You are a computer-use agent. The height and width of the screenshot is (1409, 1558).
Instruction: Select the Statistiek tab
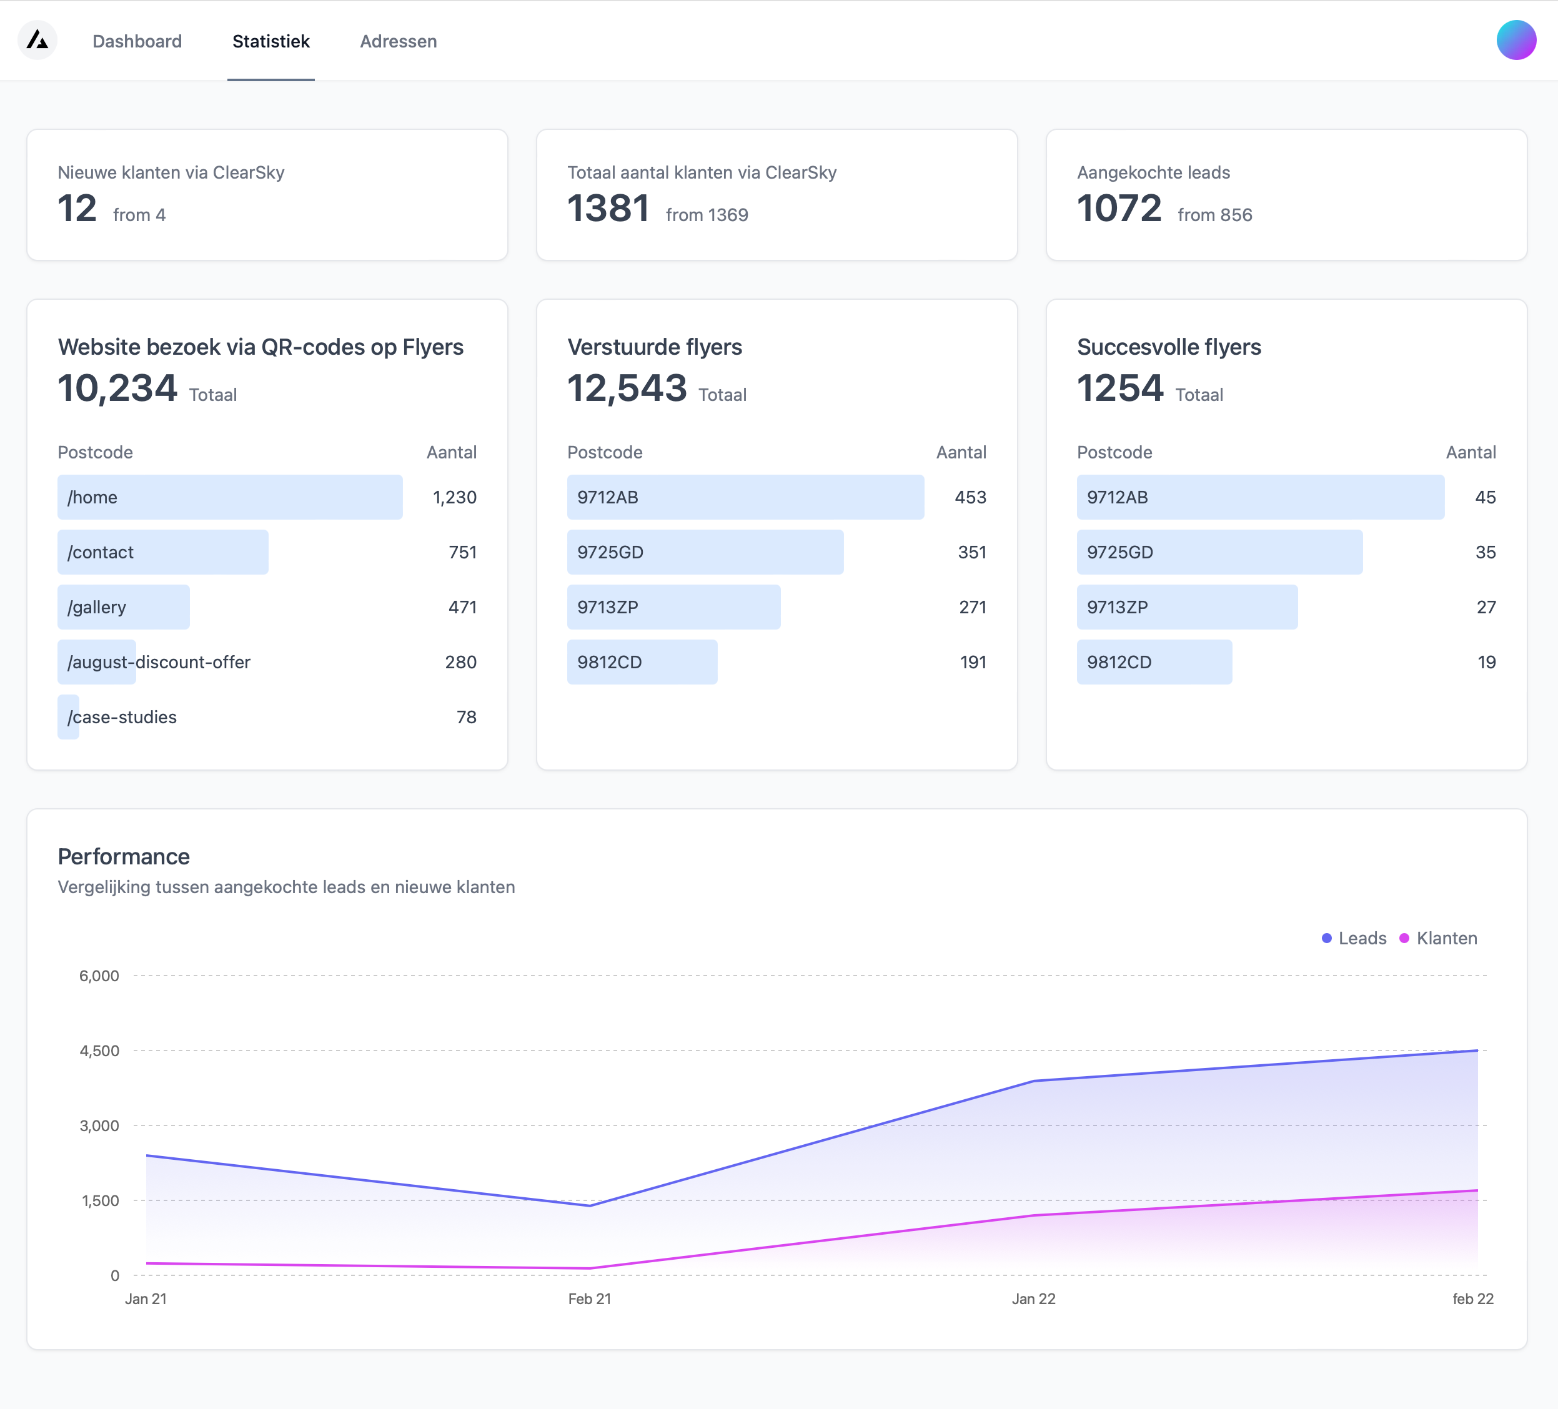270,41
